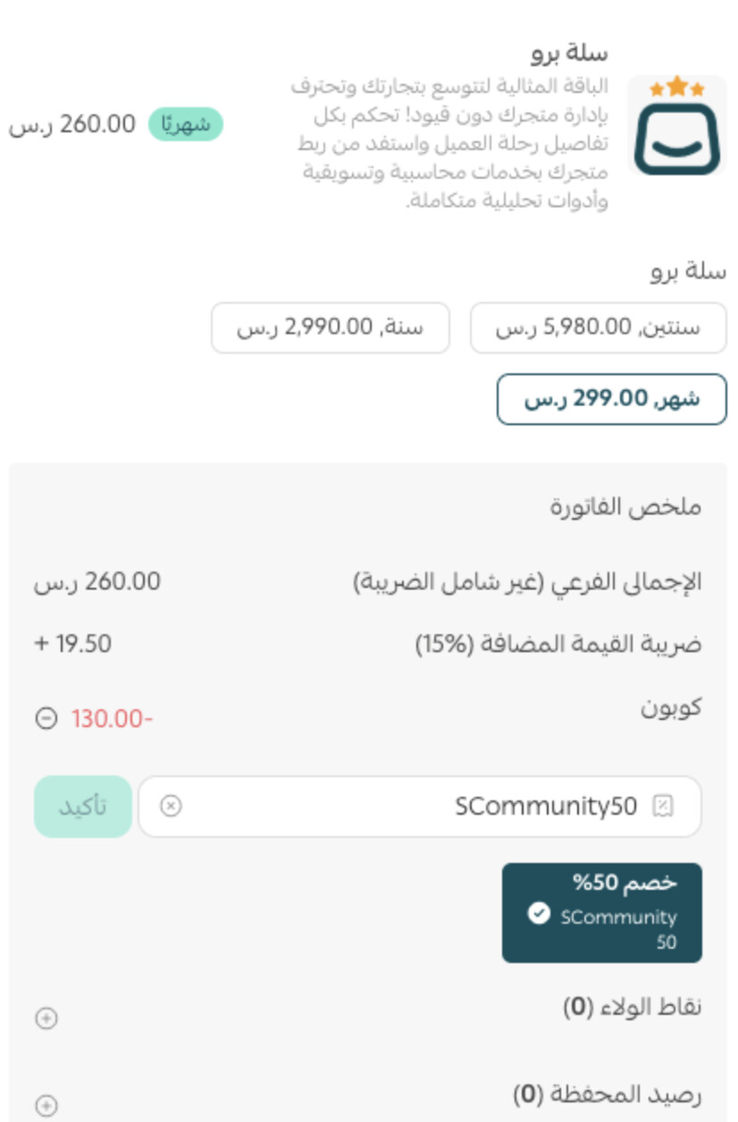
Task: Click the كوبون coupon label
Action: (x=671, y=707)
